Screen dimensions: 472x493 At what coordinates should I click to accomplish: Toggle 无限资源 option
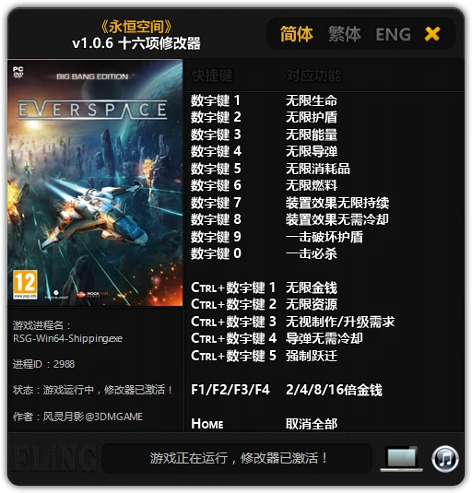pos(312,304)
